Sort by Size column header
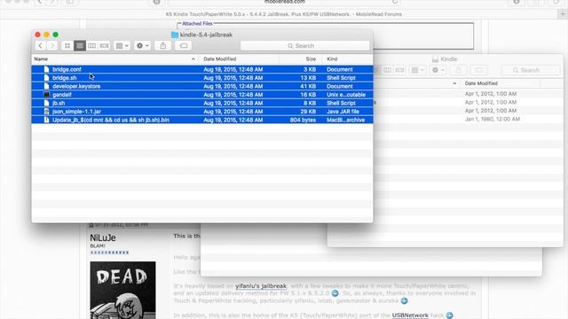 pyautogui.click(x=311, y=59)
